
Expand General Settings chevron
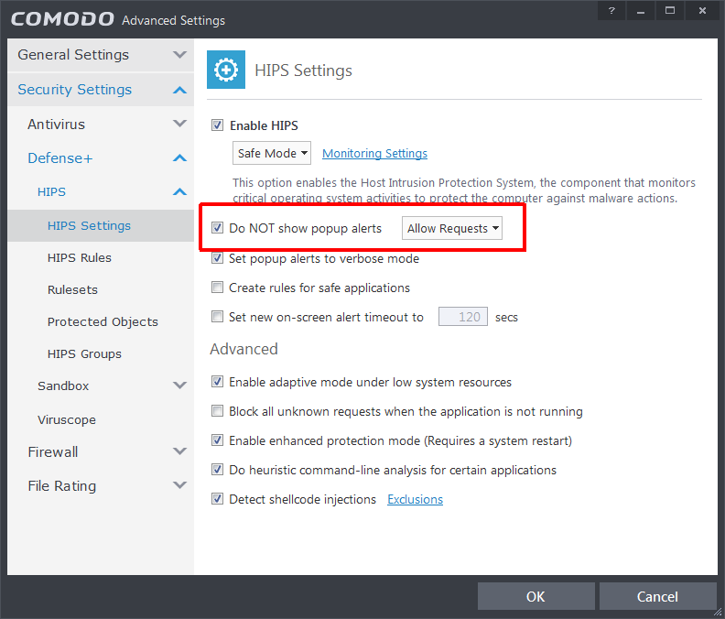pyautogui.click(x=179, y=55)
